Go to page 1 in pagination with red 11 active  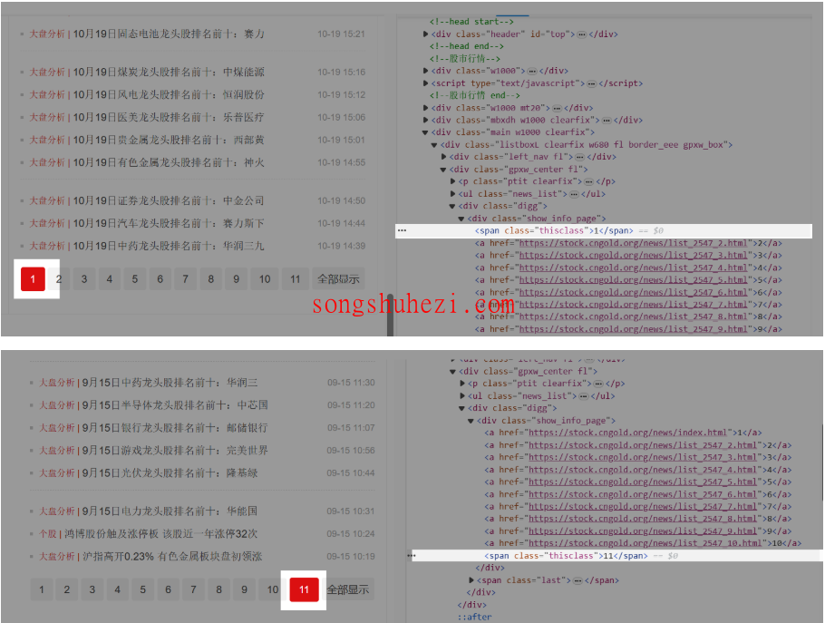(x=42, y=589)
